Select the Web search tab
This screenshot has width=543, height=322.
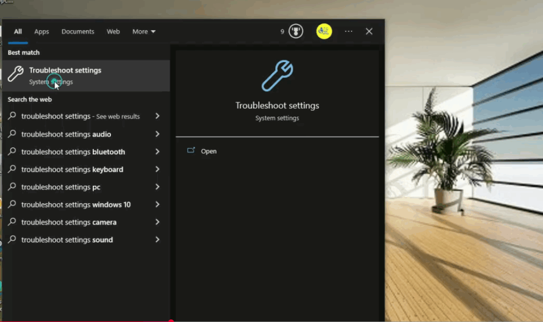113,32
